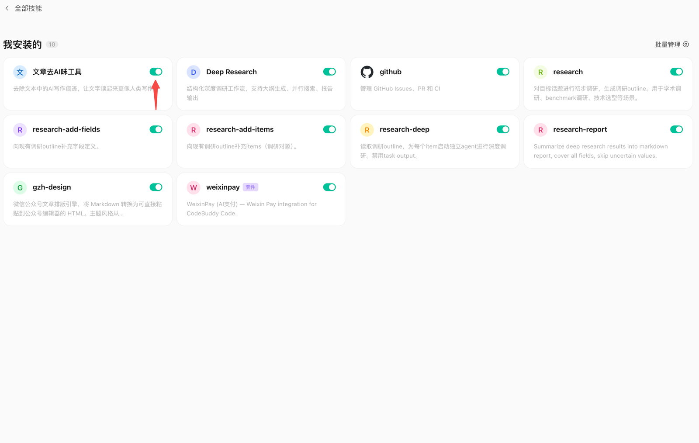This screenshot has width=699, height=443.
Task: Click the github octocat logo icon
Action: 367,72
